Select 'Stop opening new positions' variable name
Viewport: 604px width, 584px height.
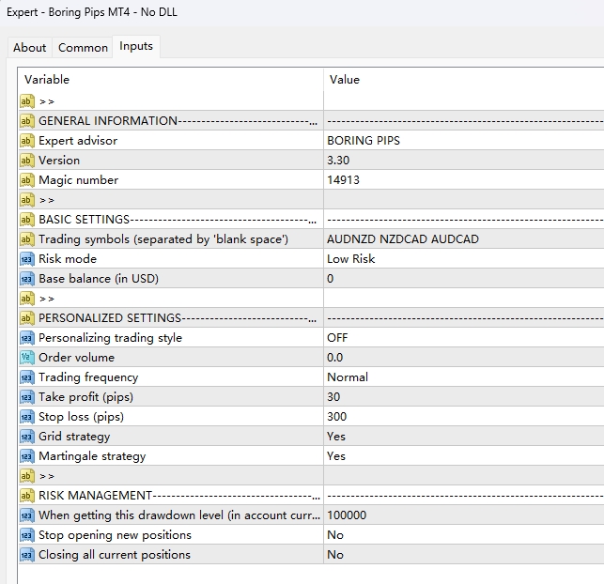(x=115, y=535)
